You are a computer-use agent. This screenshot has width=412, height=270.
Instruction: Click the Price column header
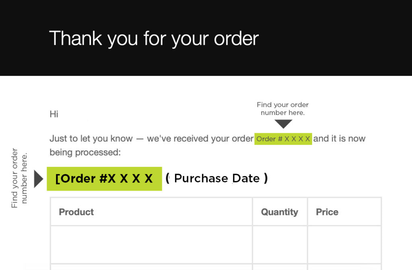[327, 212]
